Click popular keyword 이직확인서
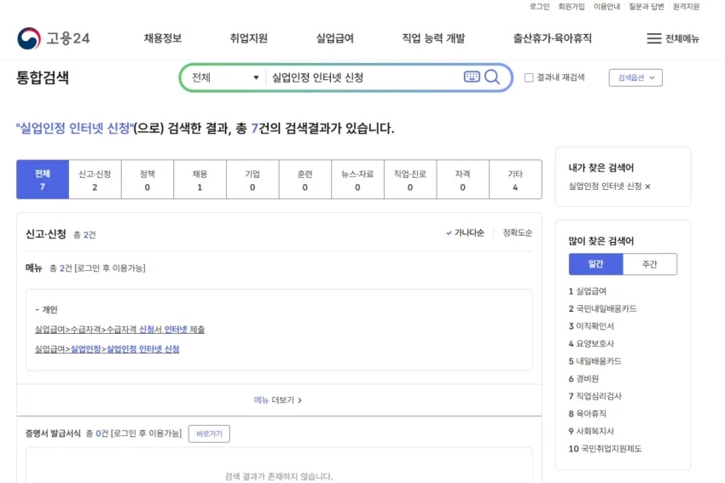Viewport: 725px width, 483px height. click(x=591, y=326)
